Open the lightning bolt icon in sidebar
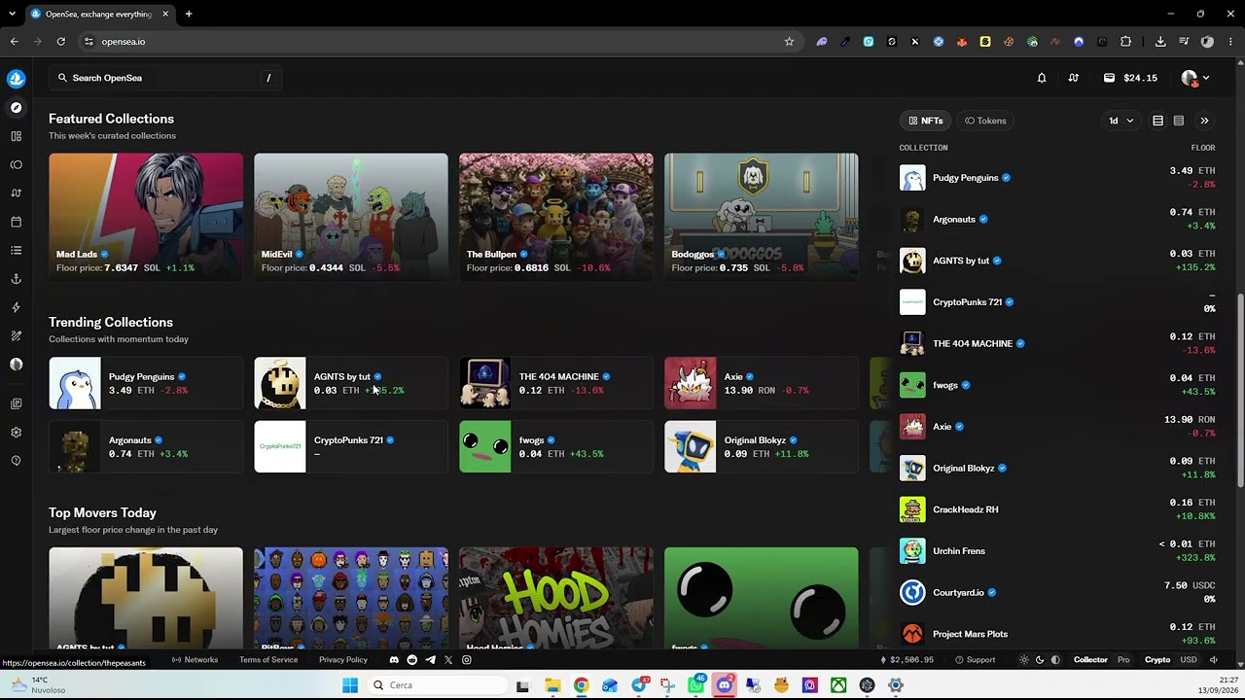 pos(16,307)
